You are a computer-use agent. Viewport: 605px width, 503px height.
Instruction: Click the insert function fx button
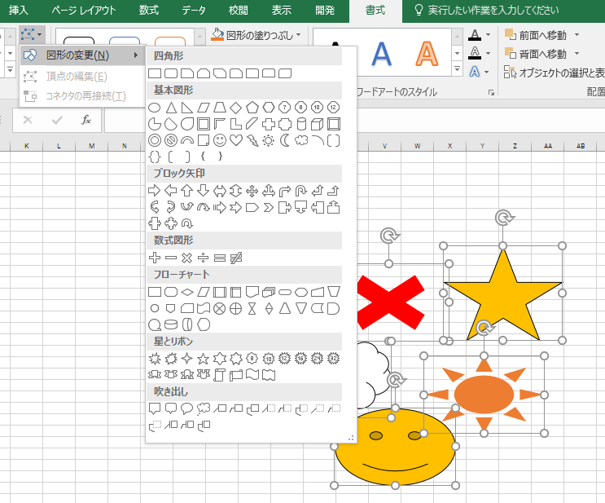click(x=86, y=120)
